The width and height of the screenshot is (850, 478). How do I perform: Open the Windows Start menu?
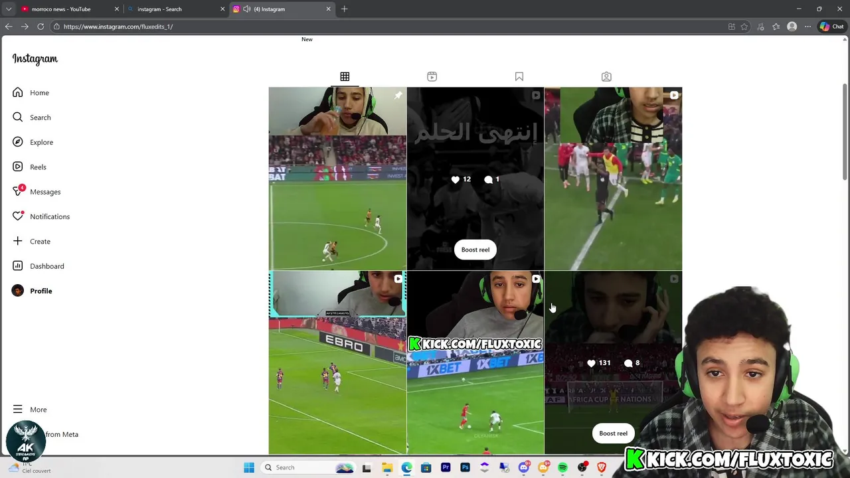click(x=249, y=467)
